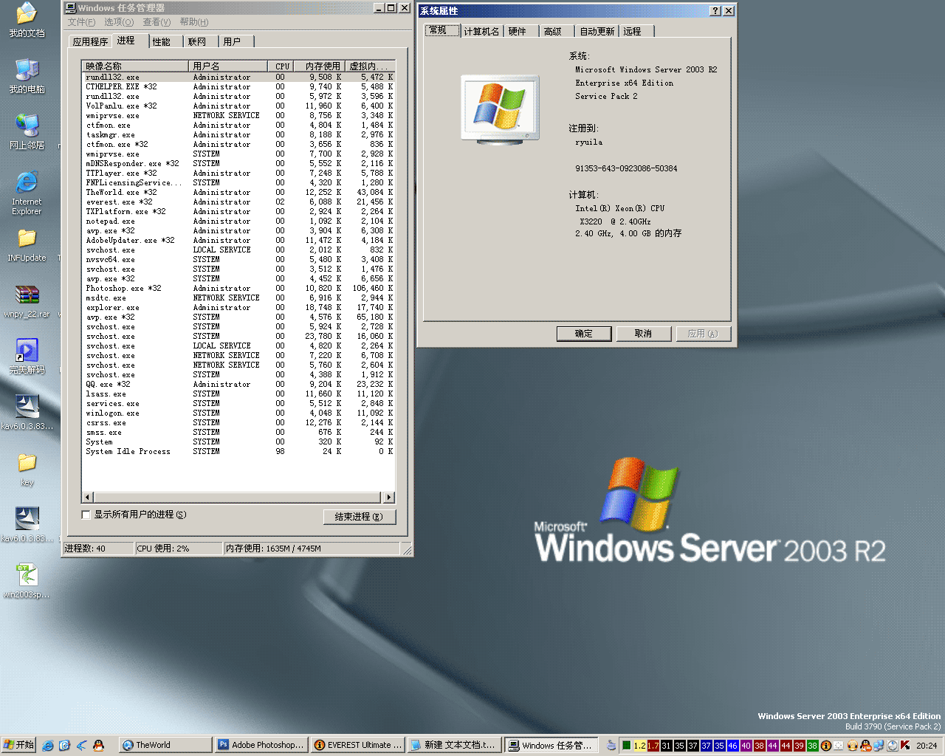Viewport: 945px width, 756px height.
Task: Switch to 新建 文本文档 taskbar window
Action: [453, 745]
